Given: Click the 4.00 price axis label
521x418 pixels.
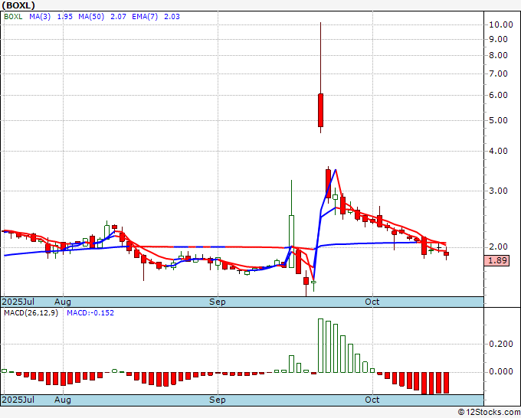Looking at the screenshot, I should pyautogui.click(x=498, y=151).
